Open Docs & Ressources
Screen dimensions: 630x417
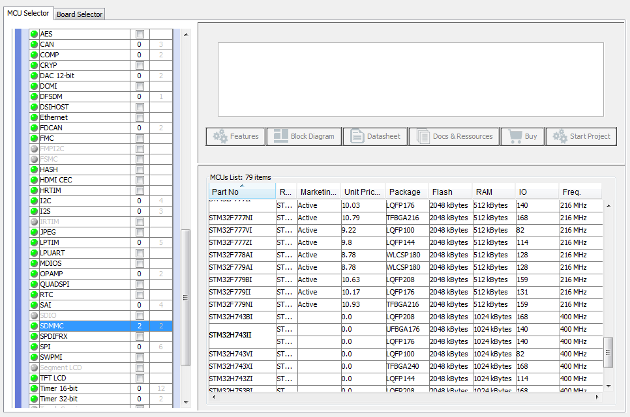[454, 136]
